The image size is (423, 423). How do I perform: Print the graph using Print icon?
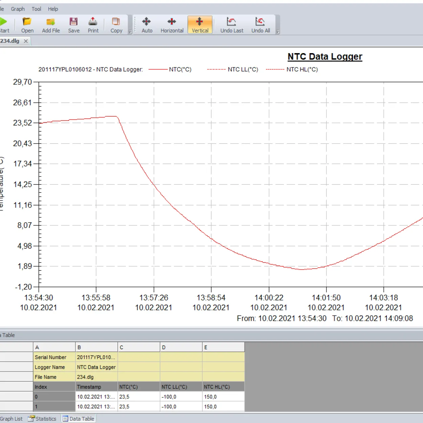[x=93, y=22]
